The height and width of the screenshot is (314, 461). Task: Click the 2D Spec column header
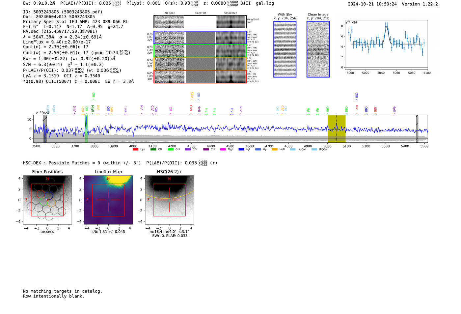click(170, 13)
